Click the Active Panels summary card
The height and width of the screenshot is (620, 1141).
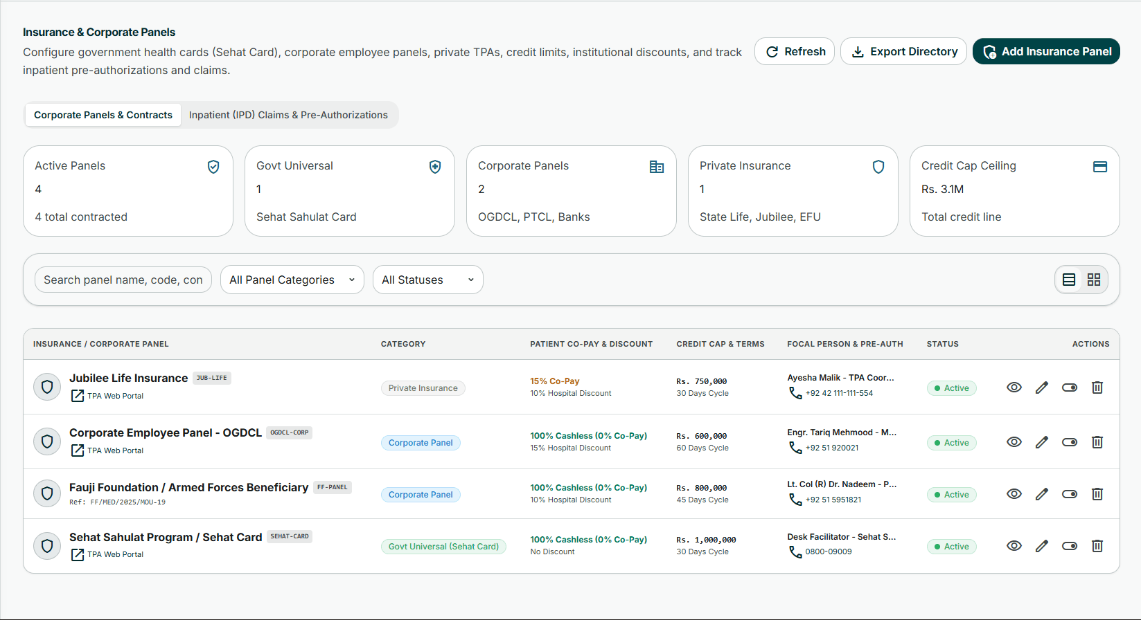[x=128, y=191]
